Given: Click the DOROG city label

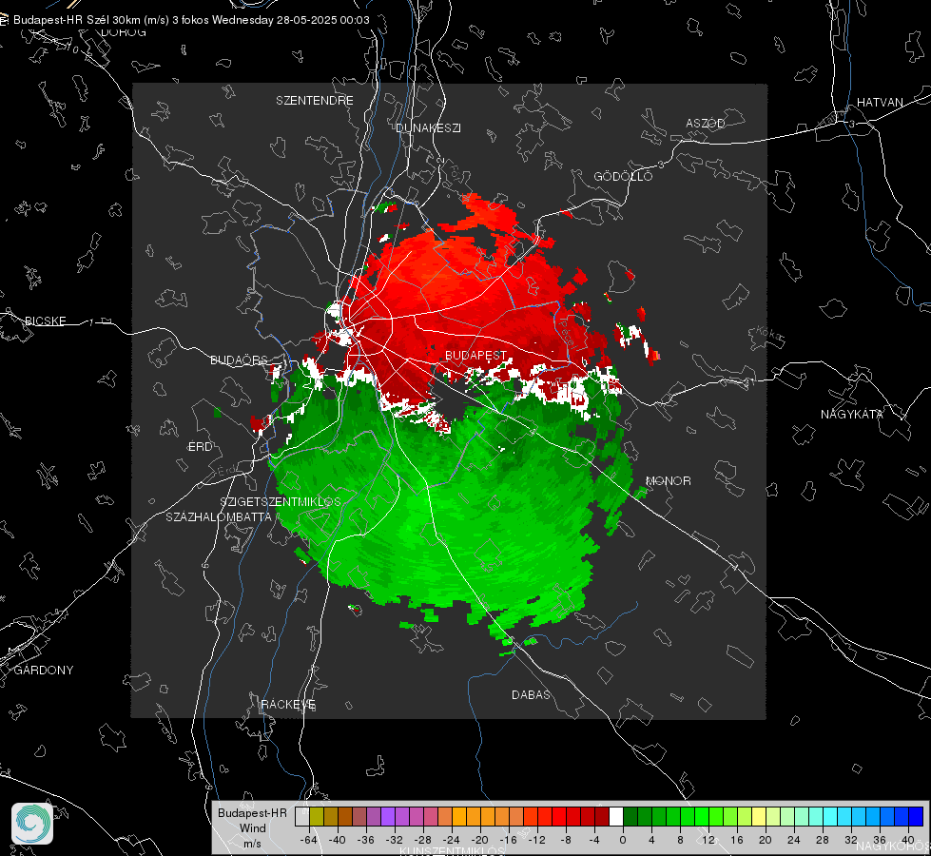Looking at the screenshot, I should (124, 32).
